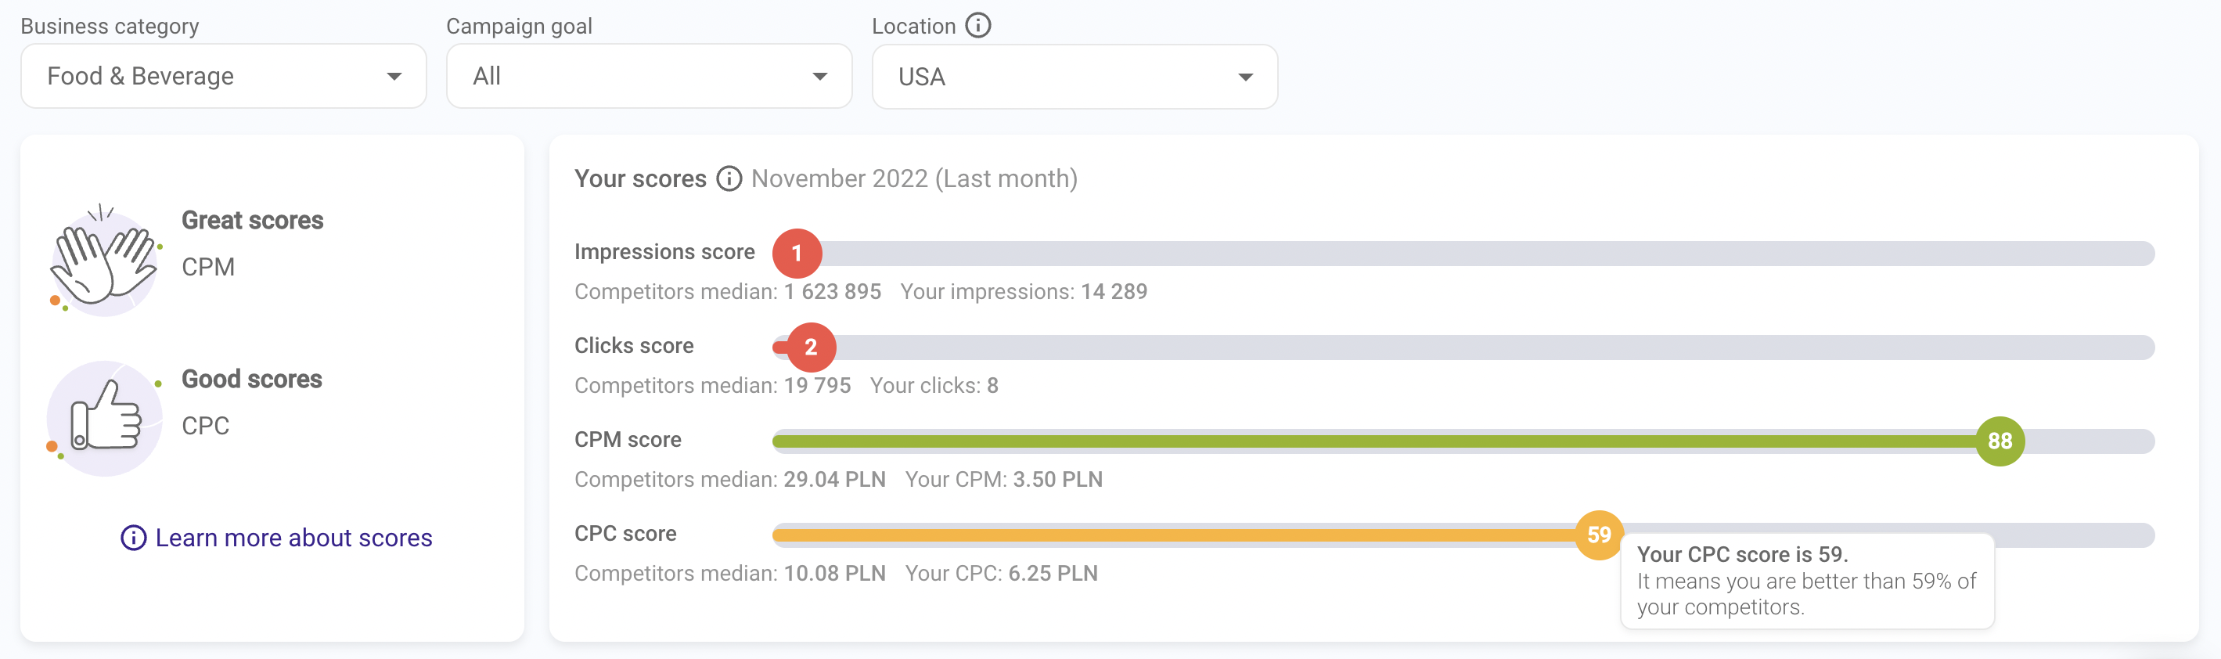
Task: Click the thumbs-up Good scores illustration
Action: click(104, 419)
